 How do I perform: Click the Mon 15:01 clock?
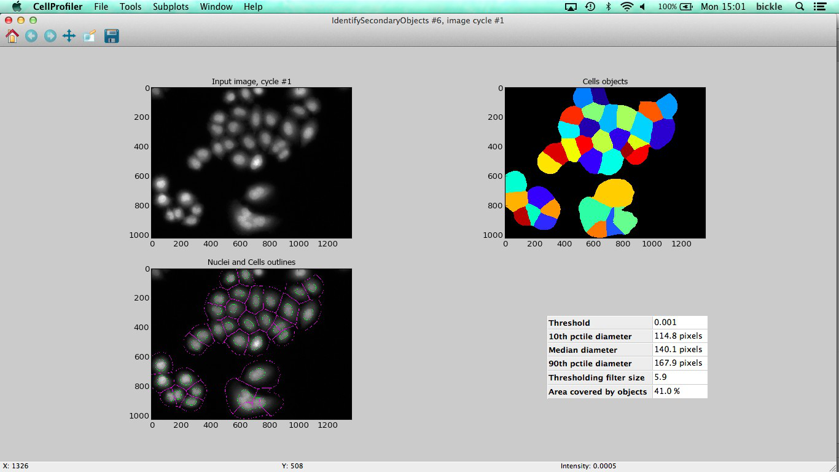(723, 7)
